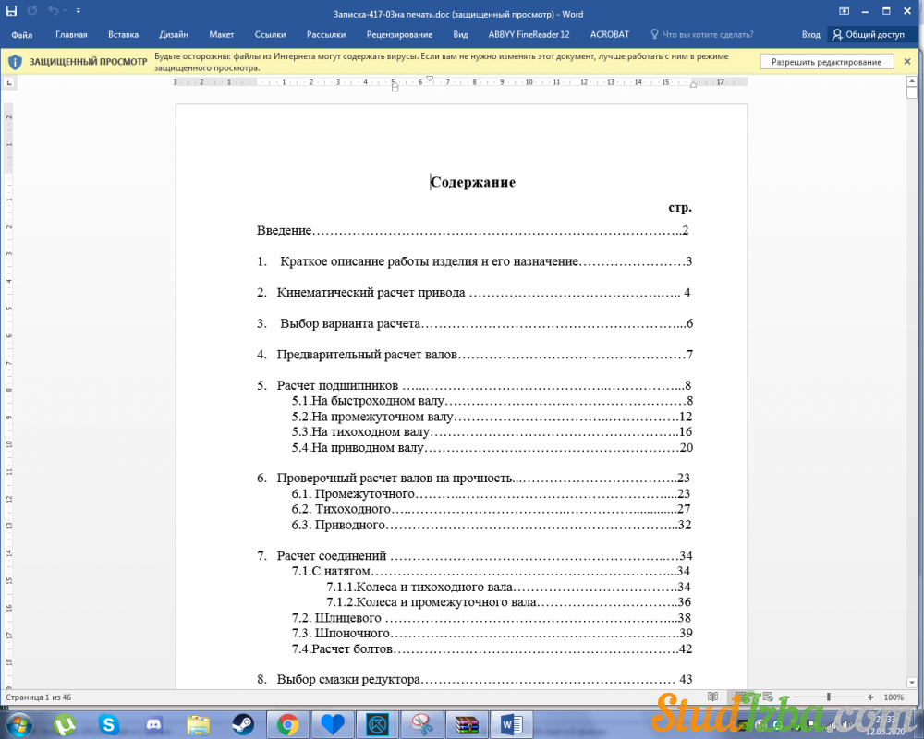The image size is (924, 739).
Task: Click the Разрешить редактирование button
Action: (826, 62)
